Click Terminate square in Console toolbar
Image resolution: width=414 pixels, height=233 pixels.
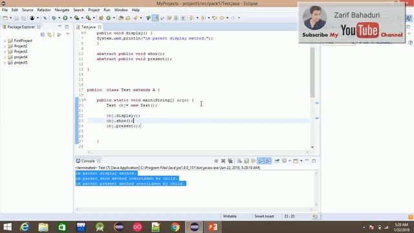[x=216, y=161]
